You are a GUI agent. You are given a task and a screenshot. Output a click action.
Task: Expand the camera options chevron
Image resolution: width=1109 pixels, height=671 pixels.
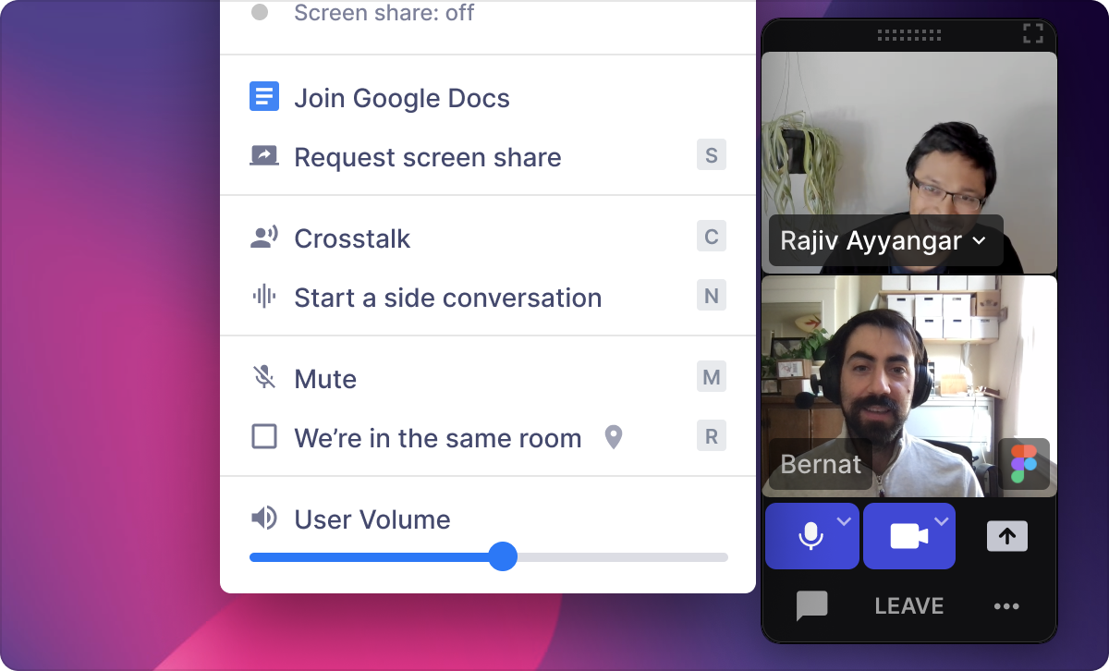coord(941,521)
